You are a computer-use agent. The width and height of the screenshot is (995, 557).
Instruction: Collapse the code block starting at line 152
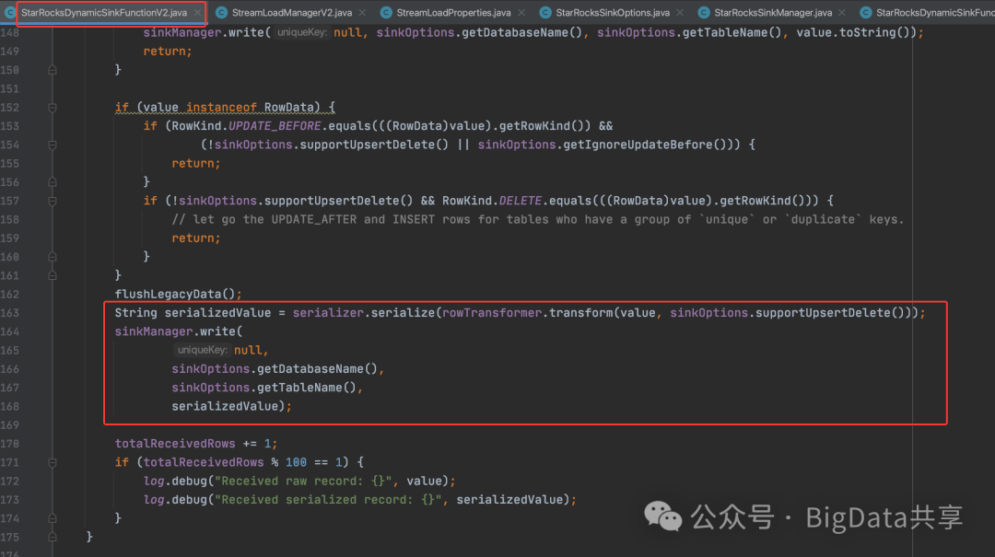click(53, 108)
